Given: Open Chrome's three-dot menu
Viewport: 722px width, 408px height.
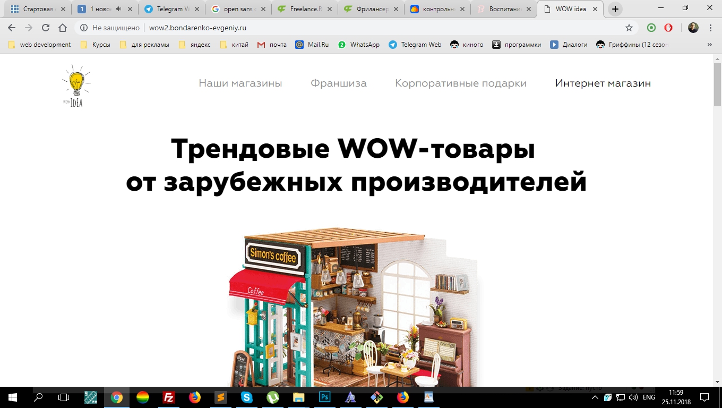Looking at the screenshot, I should pos(710,28).
